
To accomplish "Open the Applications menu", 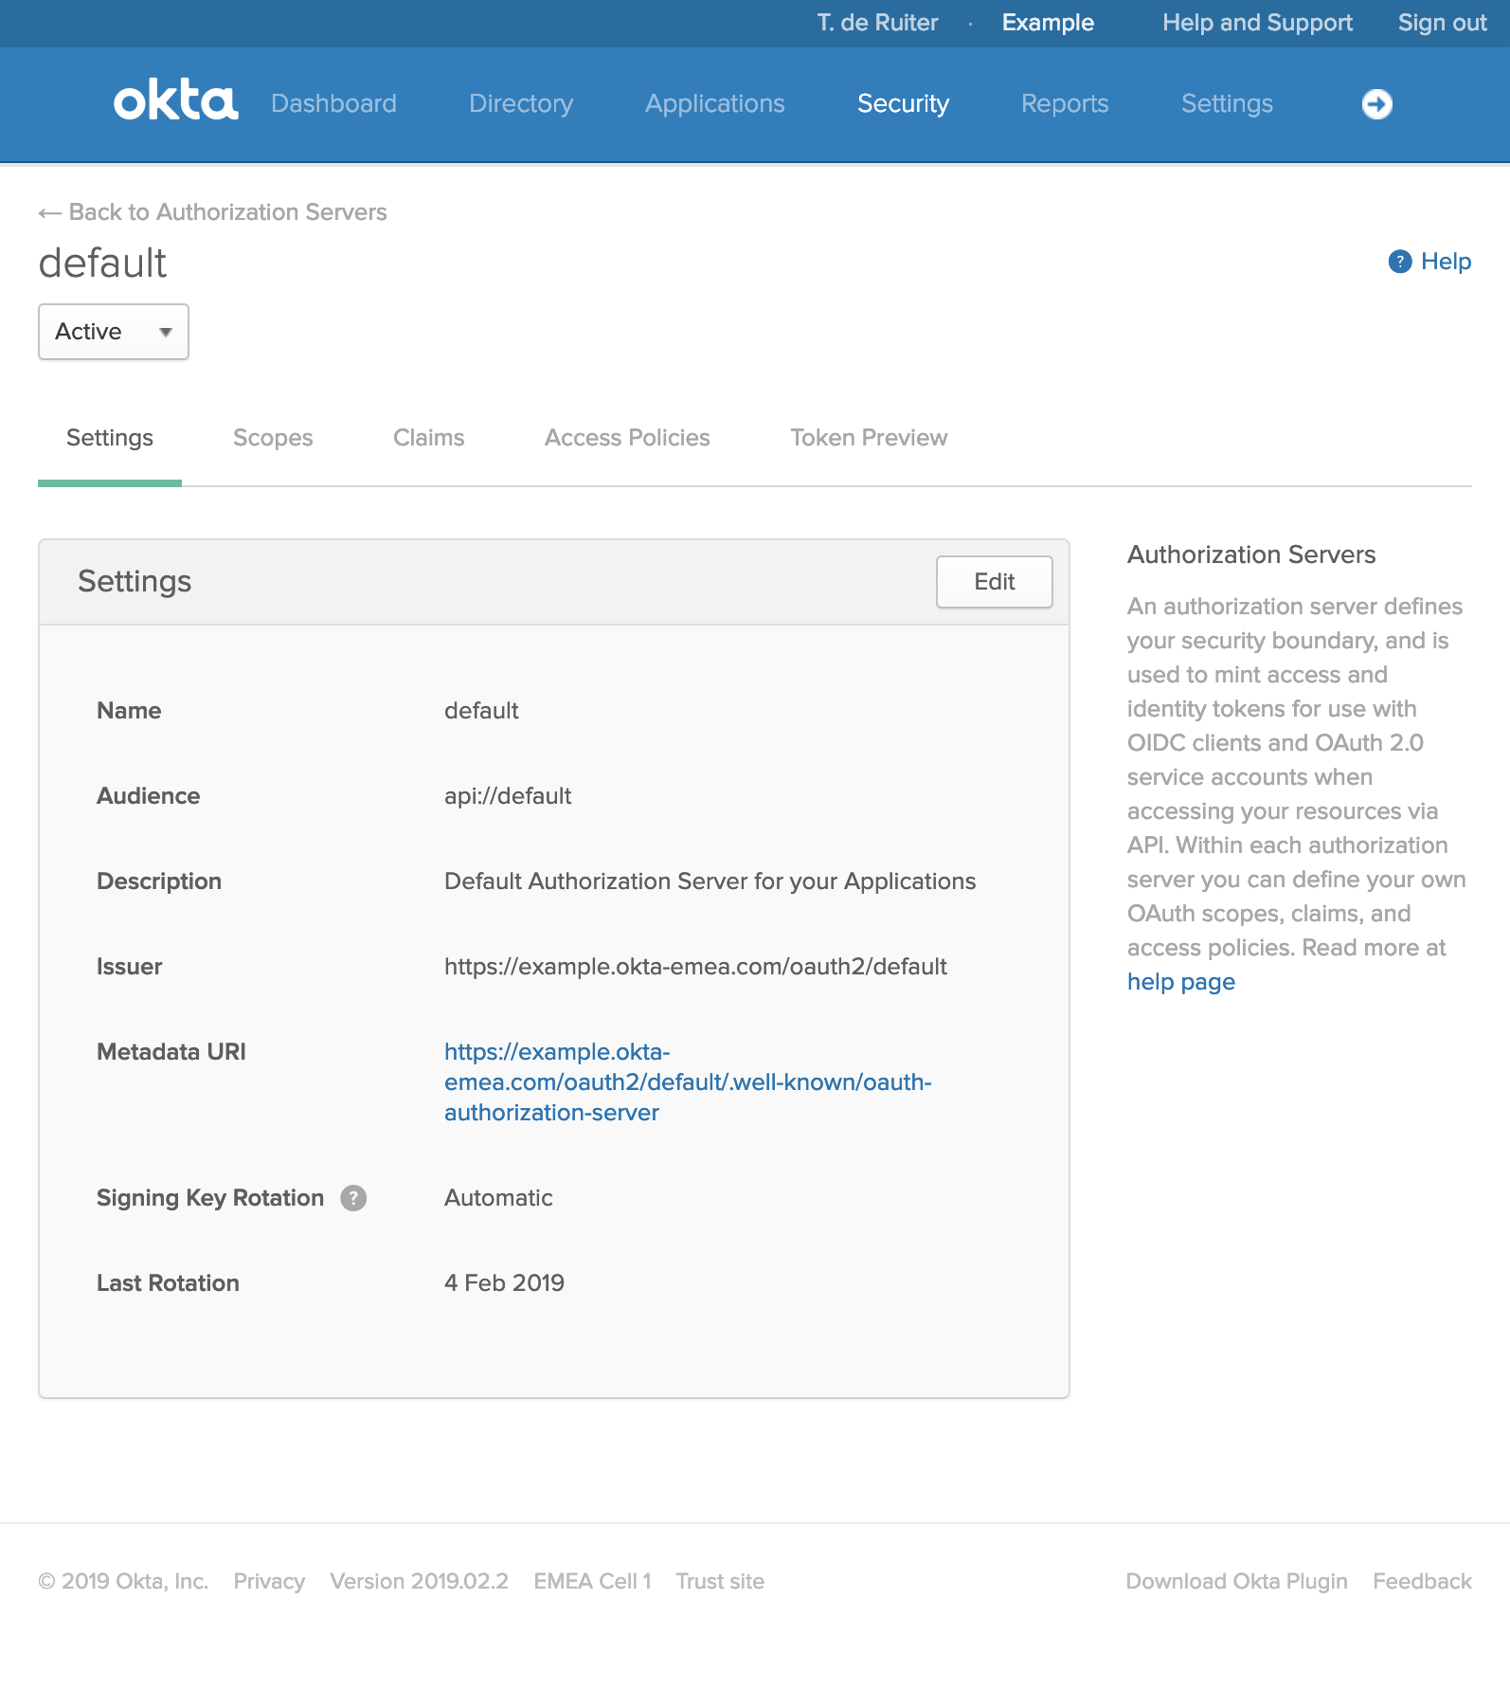I will [715, 103].
